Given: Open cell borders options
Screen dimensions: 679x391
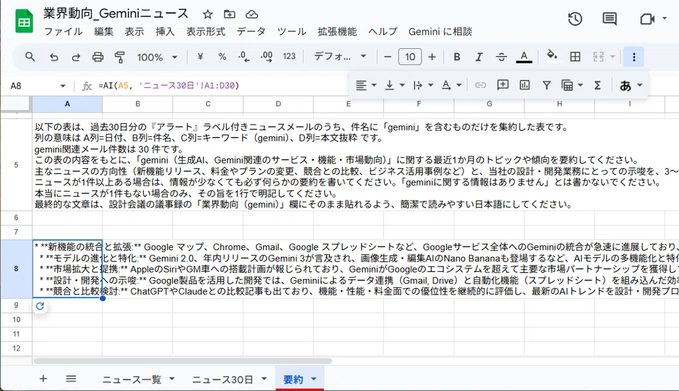Looking at the screenshot, I should (x=575, y=57).
